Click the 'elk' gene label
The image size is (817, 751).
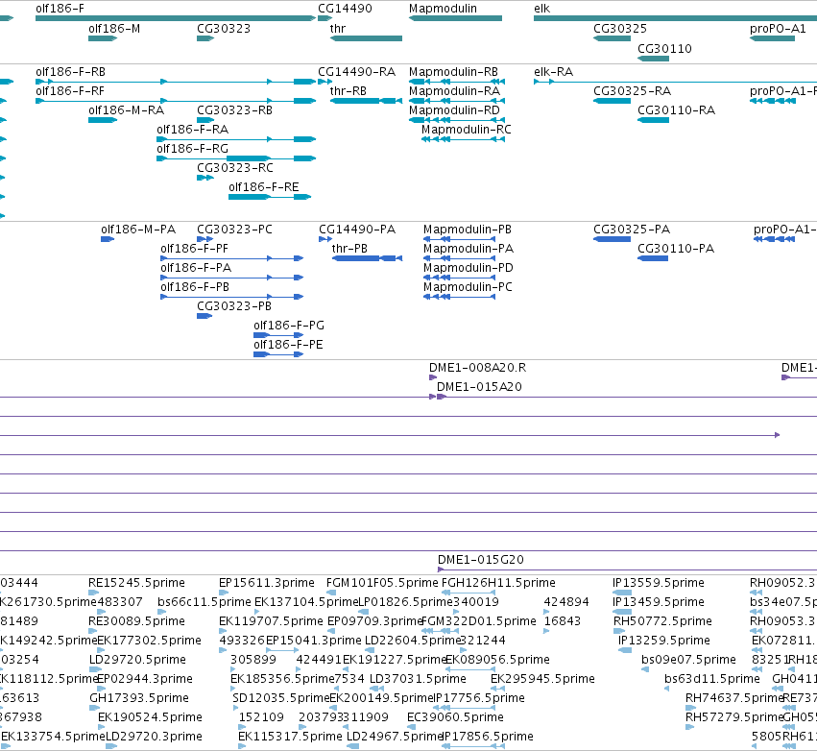[x=541, y=9]
